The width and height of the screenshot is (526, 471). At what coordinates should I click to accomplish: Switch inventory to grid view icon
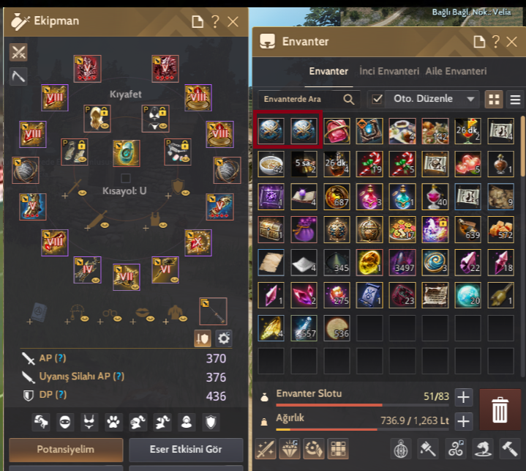tap(494, 100)
